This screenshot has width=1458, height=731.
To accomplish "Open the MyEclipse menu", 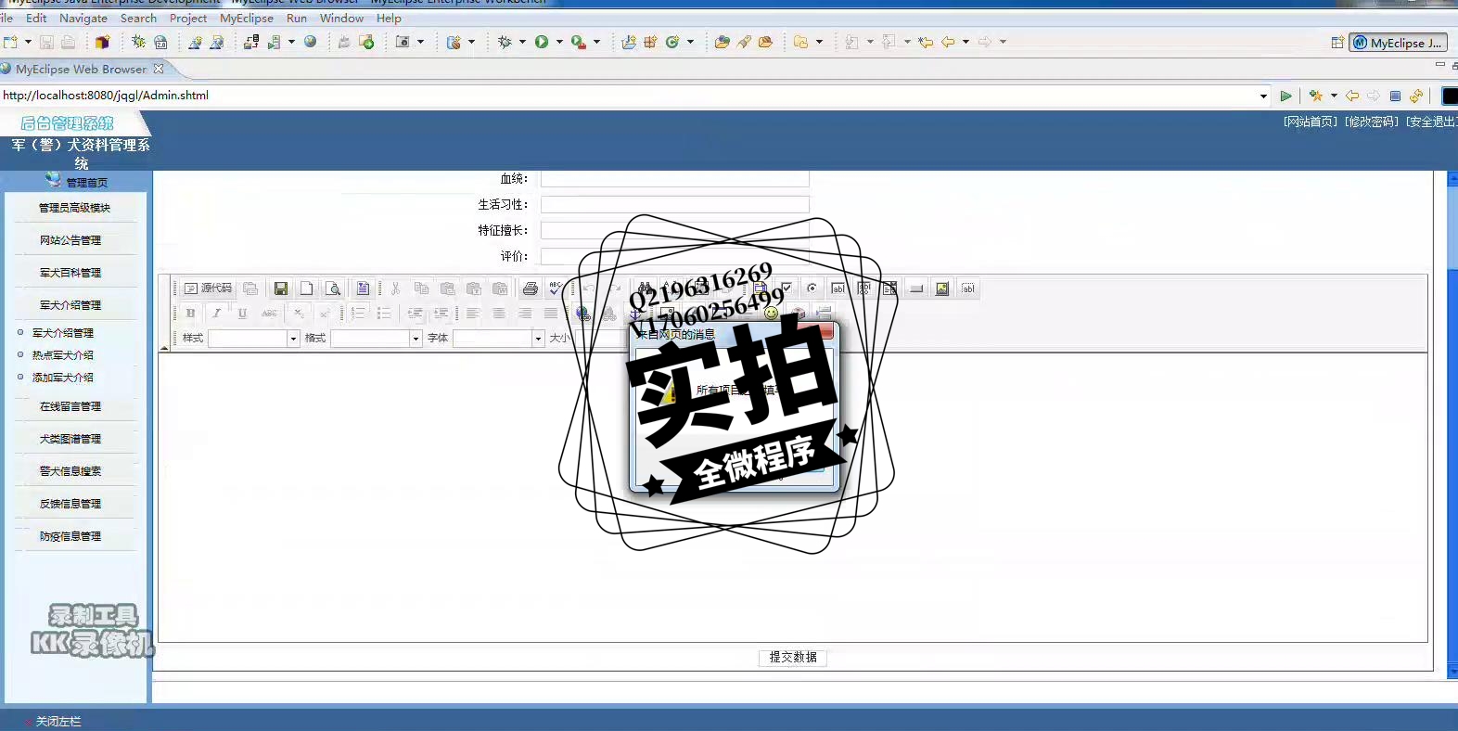I will click(x=247, y=18).
